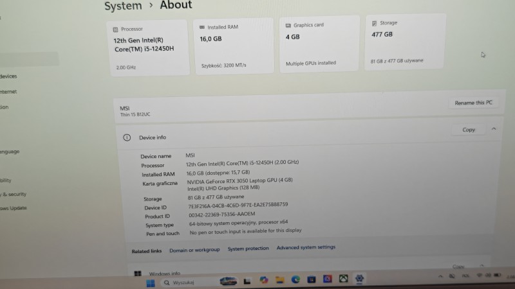Show hidden system tray icons chevron
Screen dimensions: 515x289
[440, 276]
